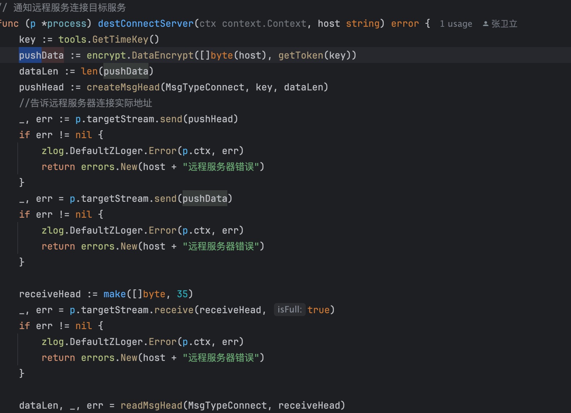Click the true argument after isFull

click(x=318, y=310)
